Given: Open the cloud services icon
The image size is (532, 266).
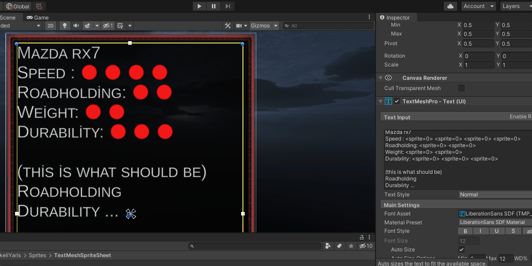Looking at the screenshot, I should tap(450, 6).
